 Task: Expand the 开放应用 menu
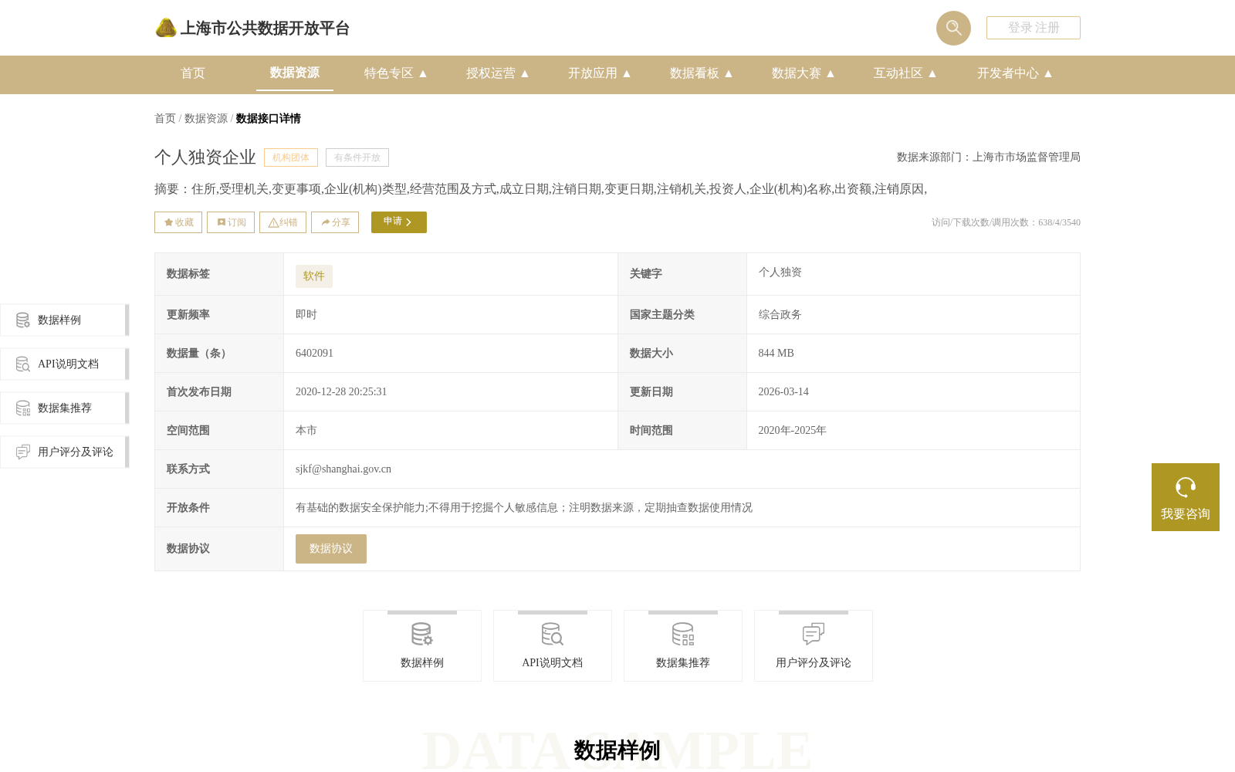600,73
